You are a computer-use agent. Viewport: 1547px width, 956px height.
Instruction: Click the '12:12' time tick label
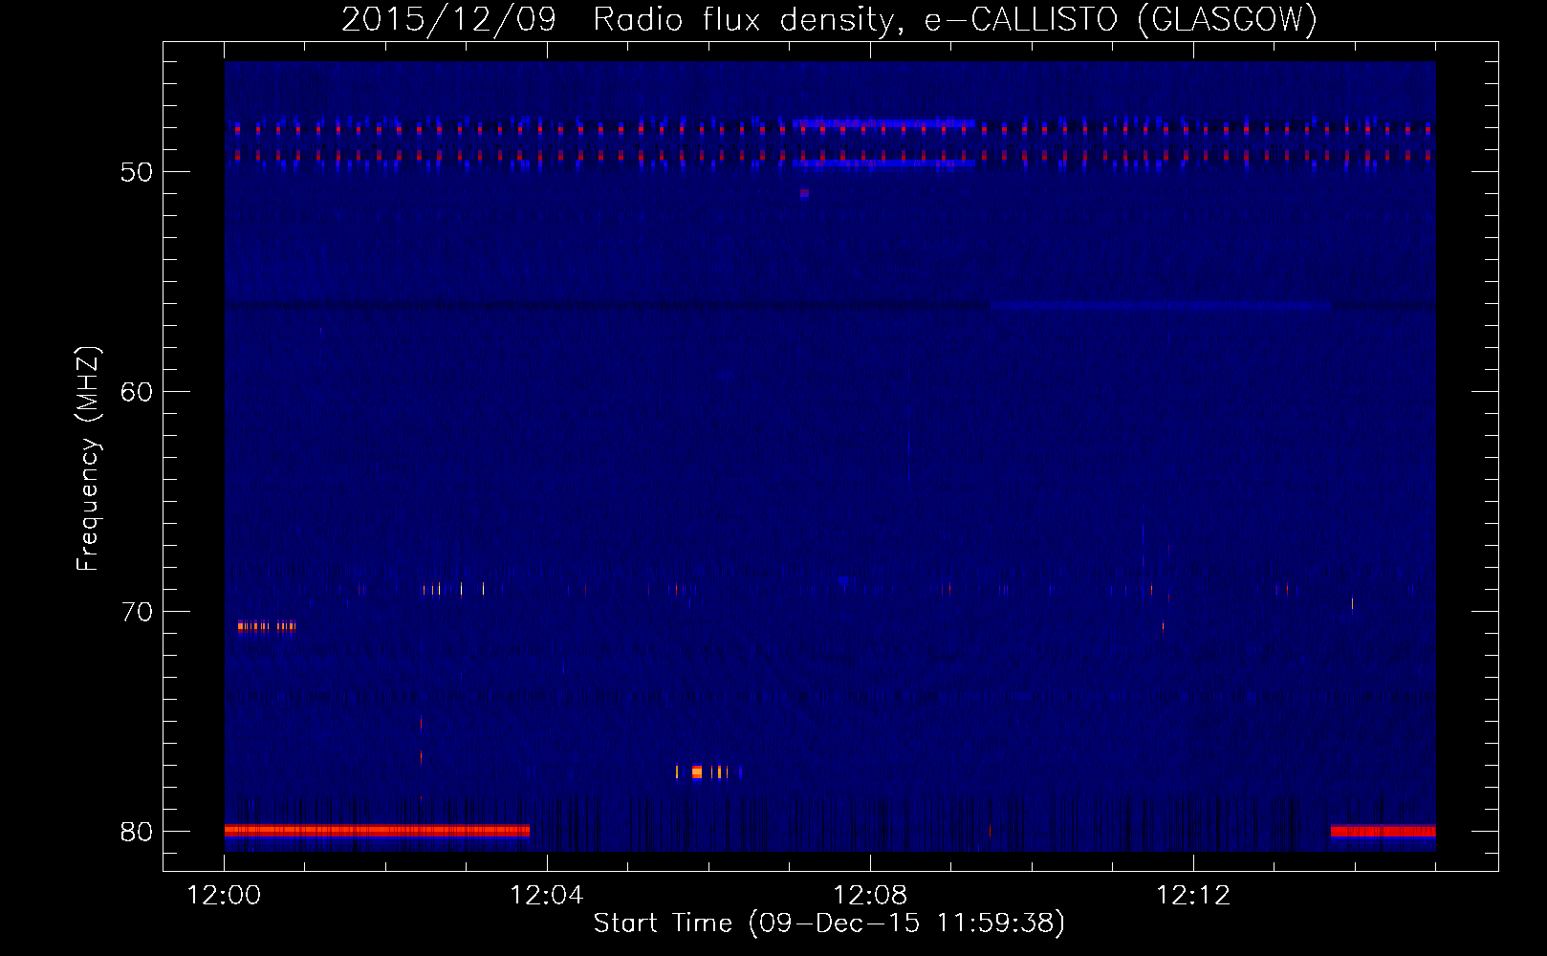(x=1193, y=896)
